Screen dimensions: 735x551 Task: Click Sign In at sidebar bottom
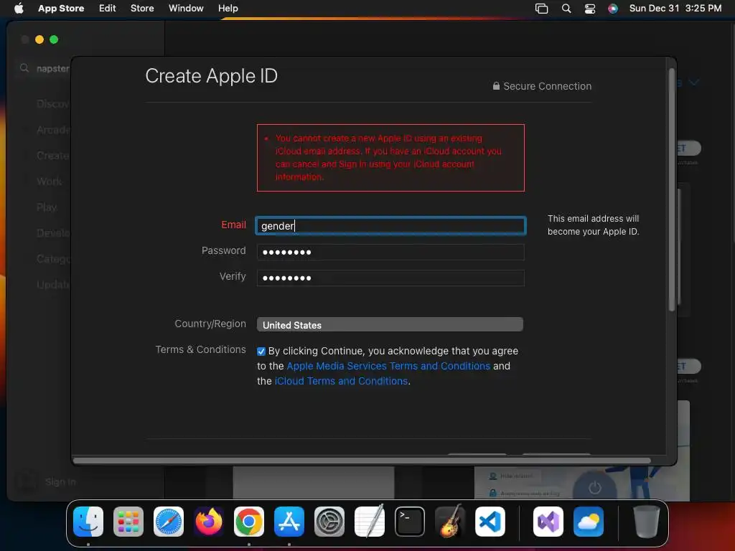(60, 481)
